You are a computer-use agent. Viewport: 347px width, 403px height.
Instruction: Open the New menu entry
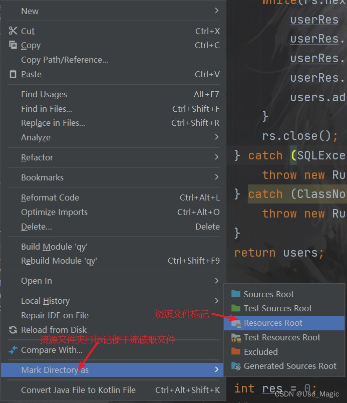coord(113,11)
